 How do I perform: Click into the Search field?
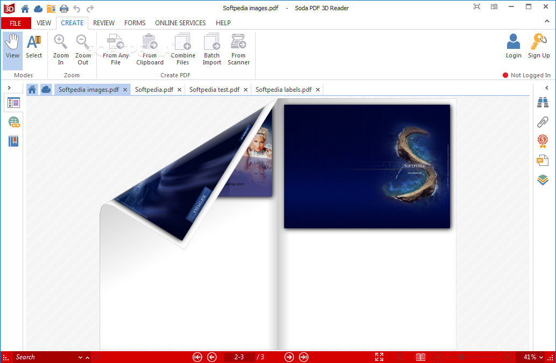[x=45, y=357]
